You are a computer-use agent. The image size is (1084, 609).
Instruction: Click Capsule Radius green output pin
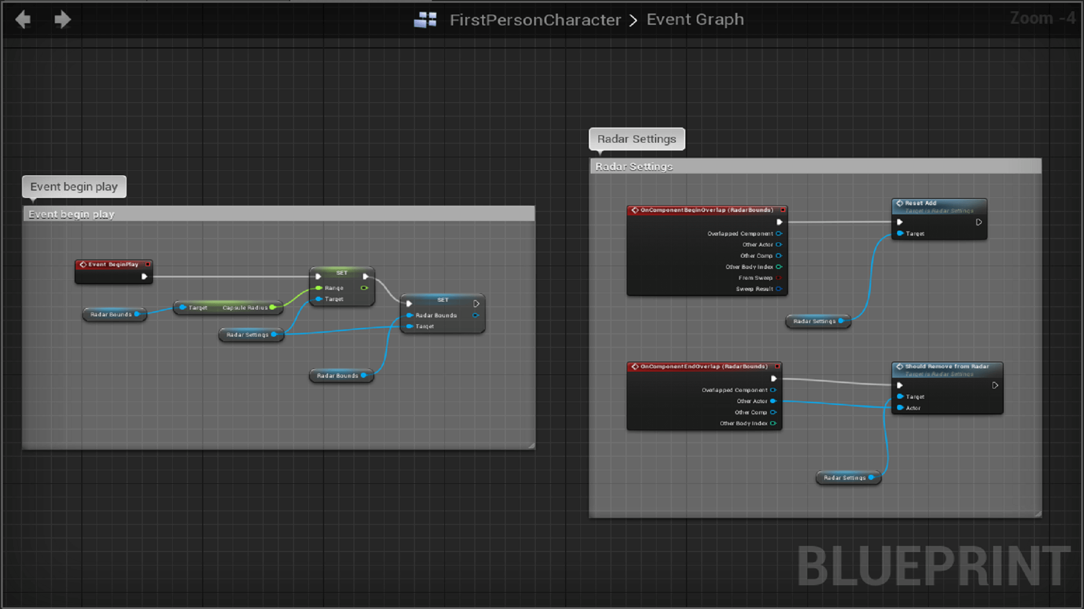pos(273,307)
